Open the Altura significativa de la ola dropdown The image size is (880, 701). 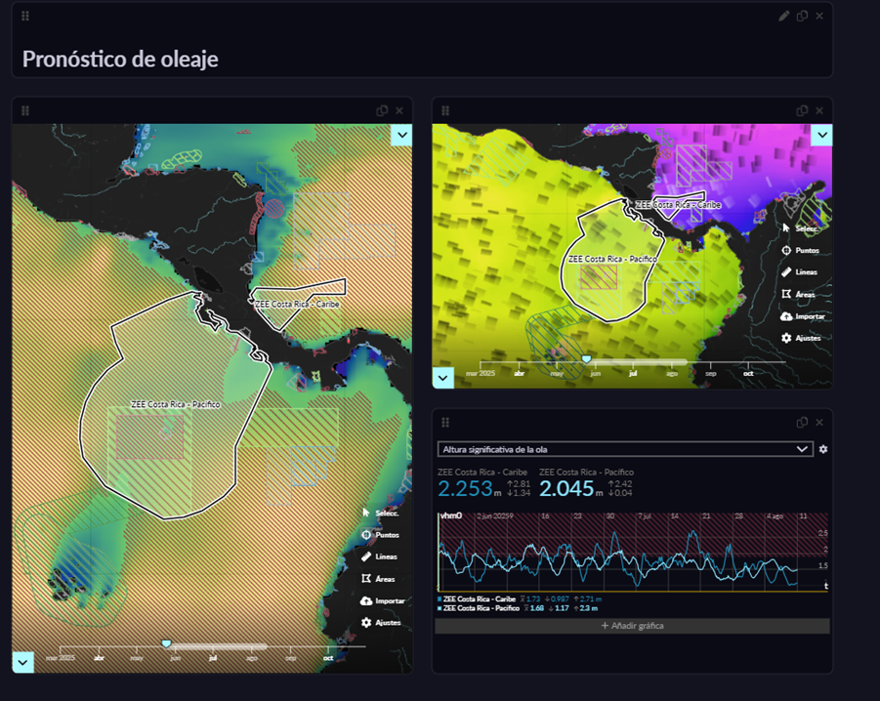coord(625,449)
